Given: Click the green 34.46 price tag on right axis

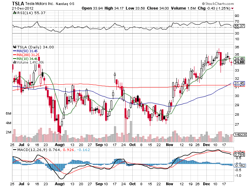Looking at the screenshot, I should pos(239,59).
